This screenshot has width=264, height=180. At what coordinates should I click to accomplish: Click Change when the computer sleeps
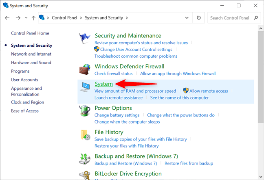pos(127,122)
